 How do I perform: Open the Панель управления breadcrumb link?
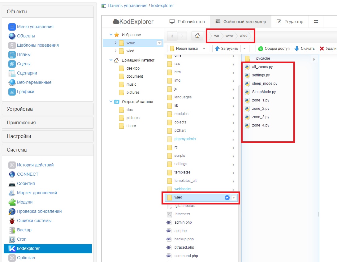point(127,6)
